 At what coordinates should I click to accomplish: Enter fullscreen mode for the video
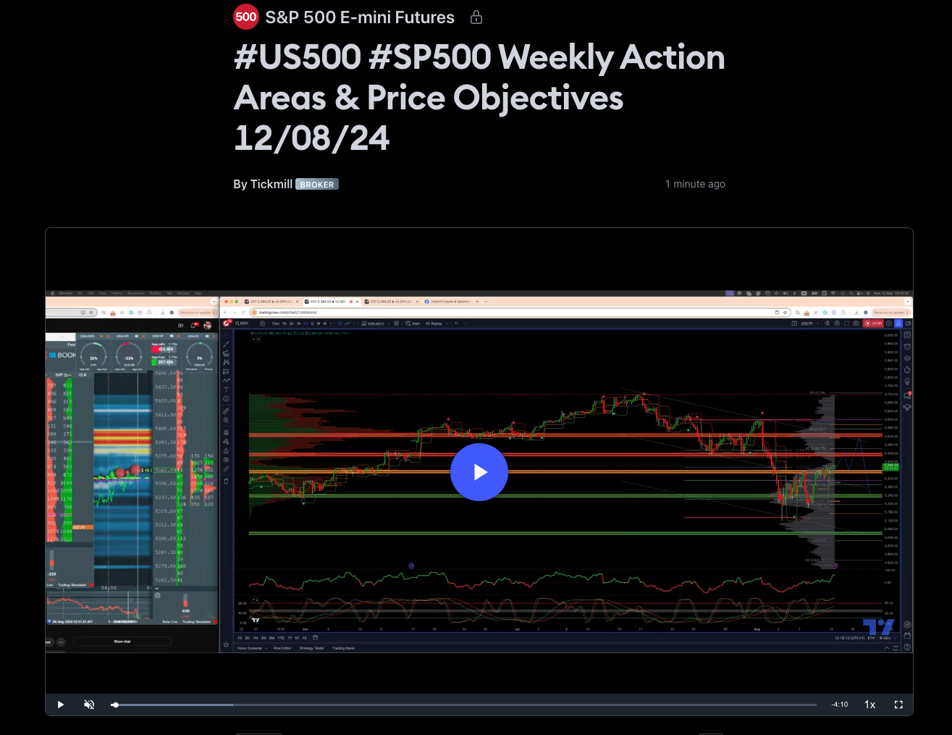898,705
